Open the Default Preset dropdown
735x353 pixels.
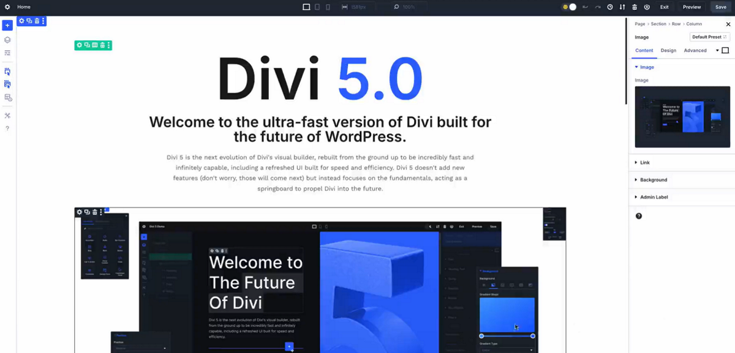(x=709, y=37)
